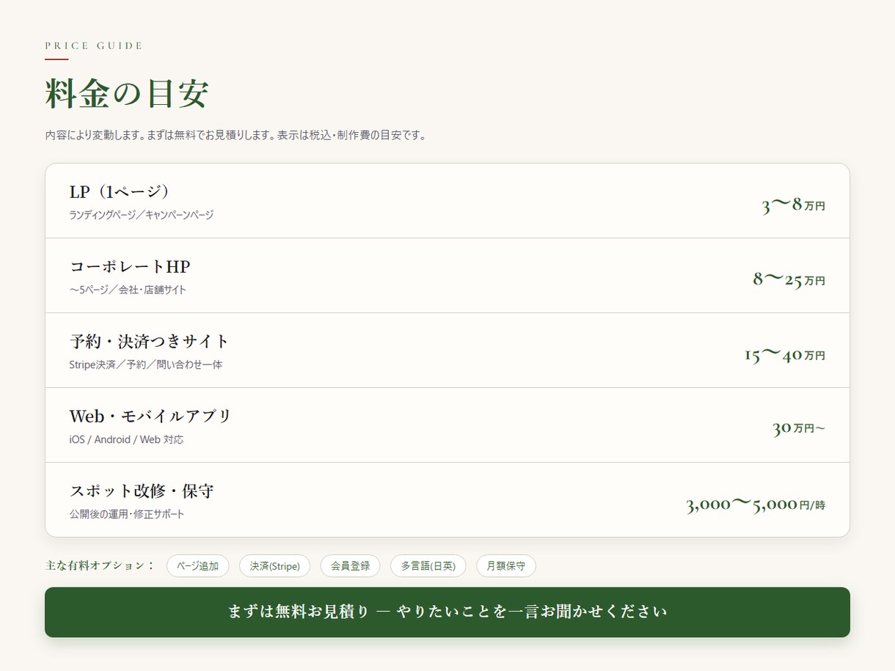Select the '決済(Stripe)' option chip
Viewport: 895px width, 671px height.
pos(275,566)
